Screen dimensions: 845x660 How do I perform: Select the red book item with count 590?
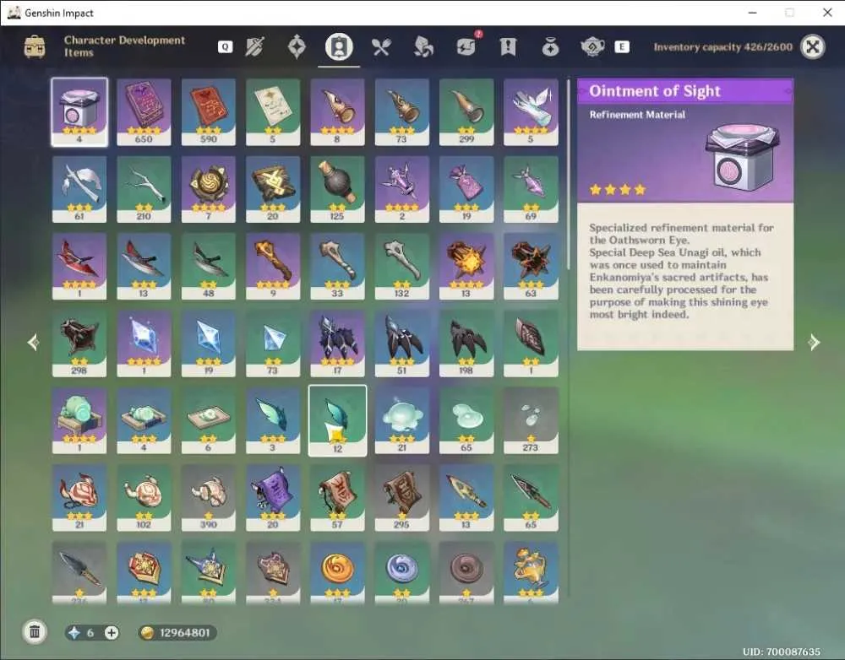(209, 112)
